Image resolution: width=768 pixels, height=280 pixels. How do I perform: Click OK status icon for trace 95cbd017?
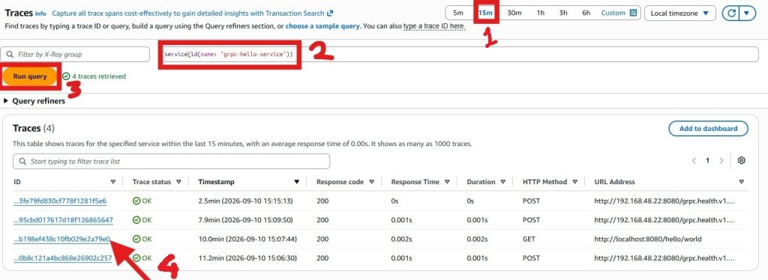tap(136, 220)
